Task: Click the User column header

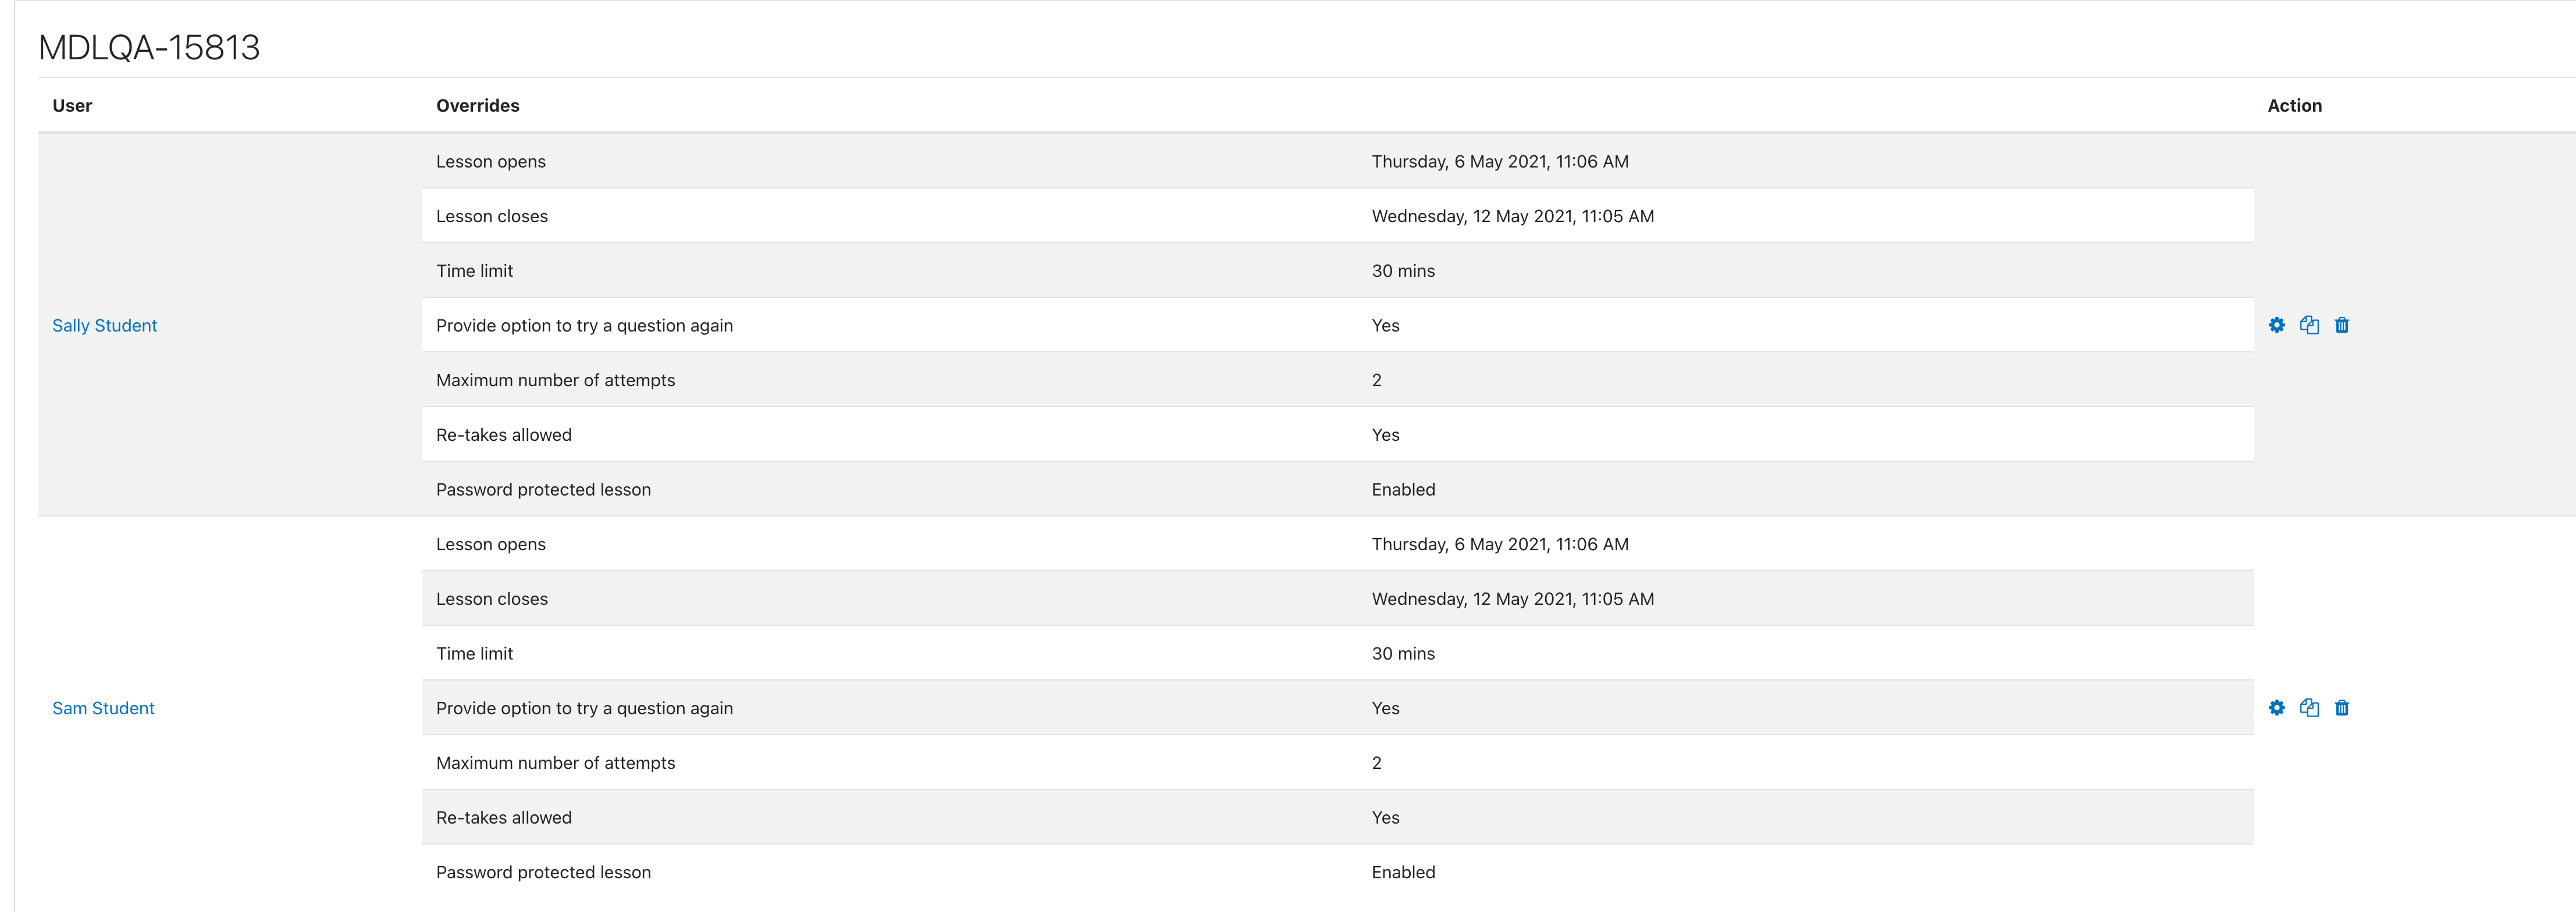Action: (72, 106)
